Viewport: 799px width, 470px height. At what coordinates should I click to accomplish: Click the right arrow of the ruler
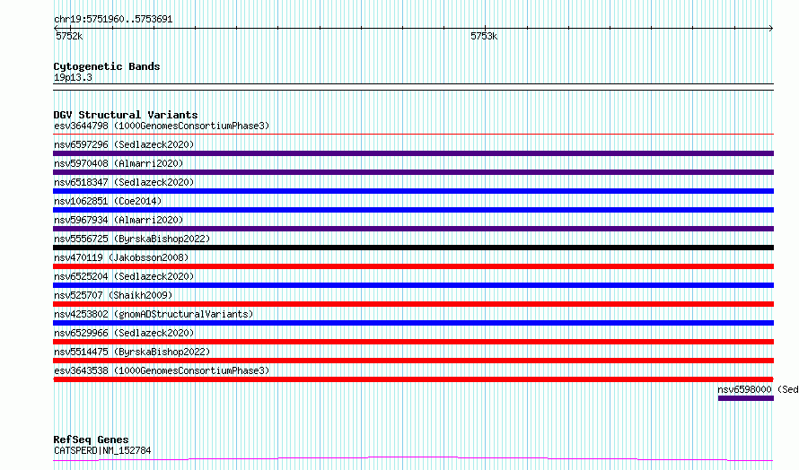click(x=771, y=29)
